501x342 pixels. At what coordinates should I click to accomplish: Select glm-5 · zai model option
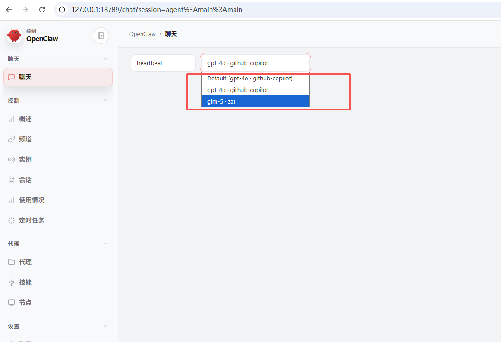(255, 101)
